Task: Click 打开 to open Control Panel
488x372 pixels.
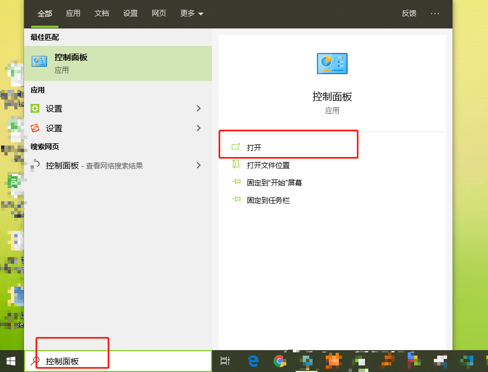Action: [254, 148]
